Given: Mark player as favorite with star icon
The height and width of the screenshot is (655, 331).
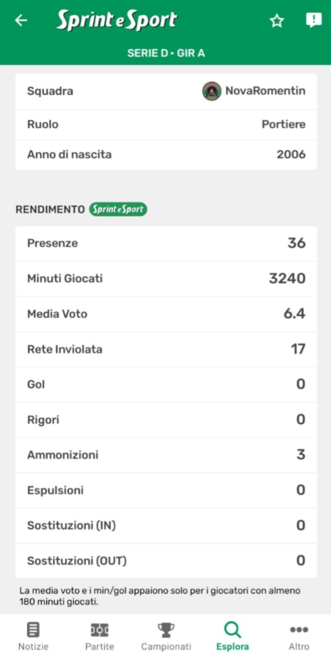Looking at the screenshot, I should click(277, 20).
